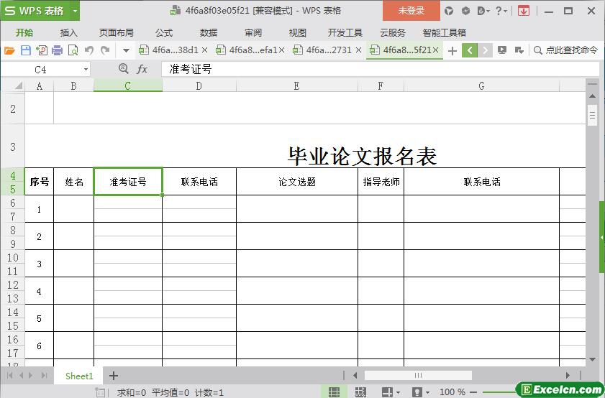Click the 未登录 login button
Viewport: 605px width, 398px height.
(411, 11)
